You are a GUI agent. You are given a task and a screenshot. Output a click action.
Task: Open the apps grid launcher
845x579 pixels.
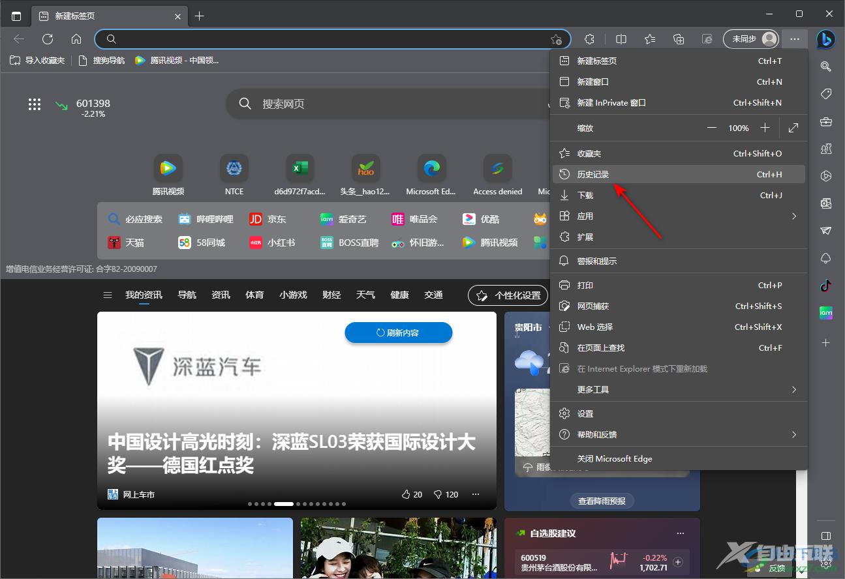35,104
